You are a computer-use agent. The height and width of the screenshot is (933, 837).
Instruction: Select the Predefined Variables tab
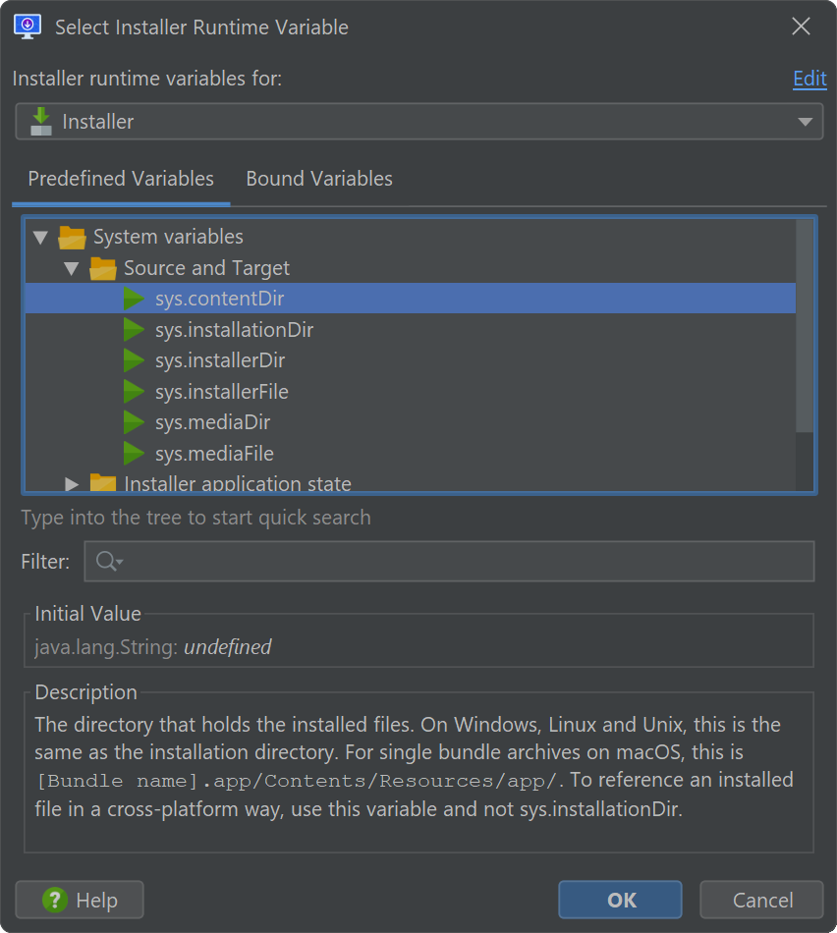click(x=121, y=179)
